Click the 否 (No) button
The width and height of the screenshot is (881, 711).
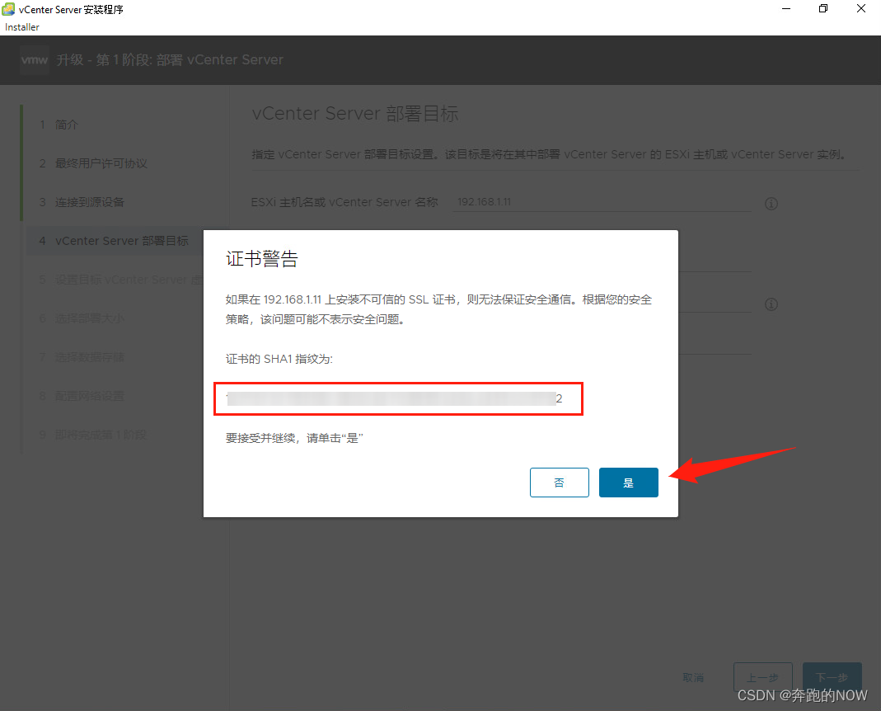[x=559, y=482]
